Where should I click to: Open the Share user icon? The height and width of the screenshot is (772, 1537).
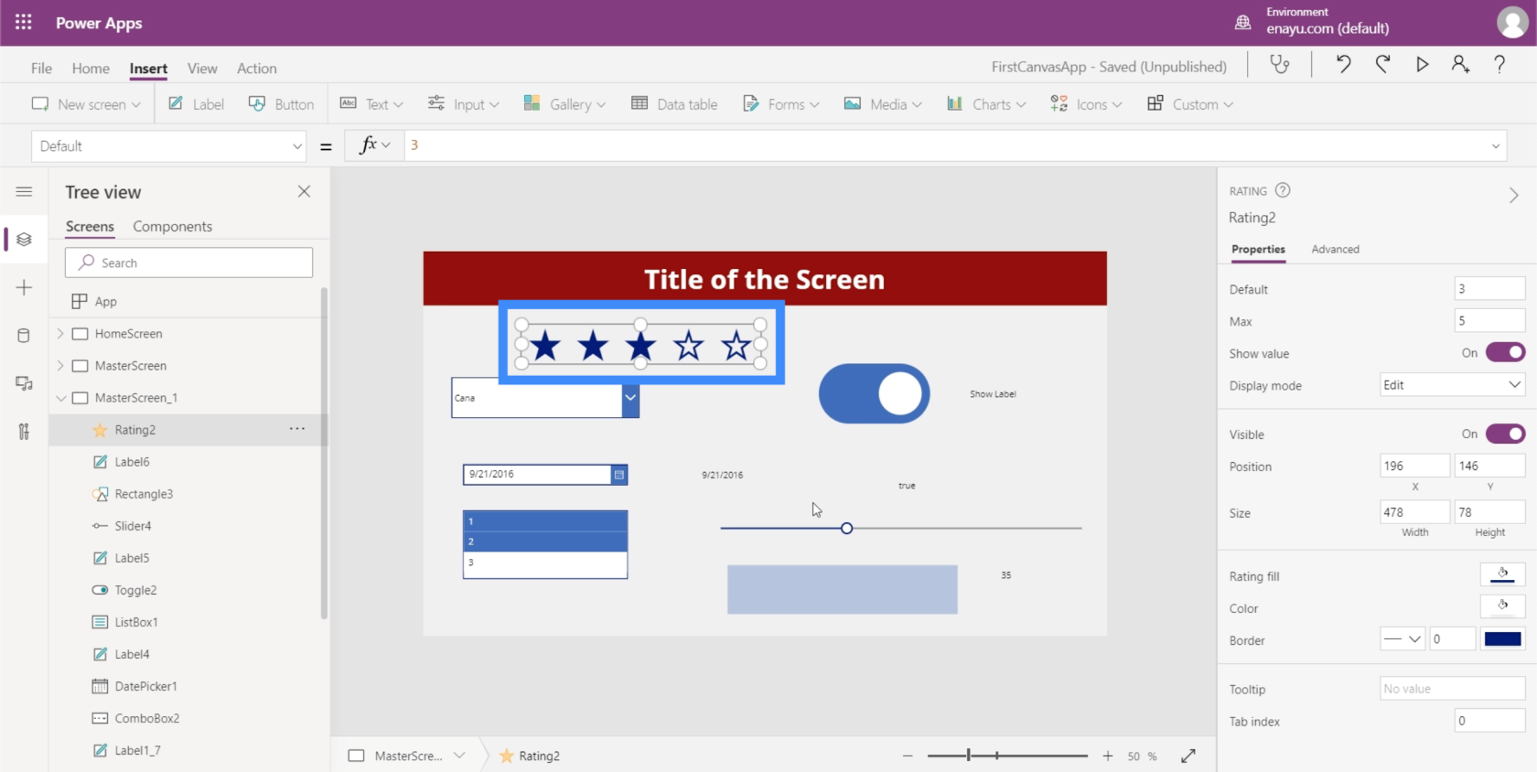click(x=1460, y=64)
